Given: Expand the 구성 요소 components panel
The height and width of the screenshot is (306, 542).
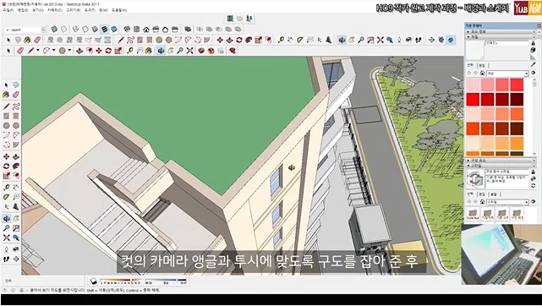Looking at the screenshot, I should tap(501, 161).
